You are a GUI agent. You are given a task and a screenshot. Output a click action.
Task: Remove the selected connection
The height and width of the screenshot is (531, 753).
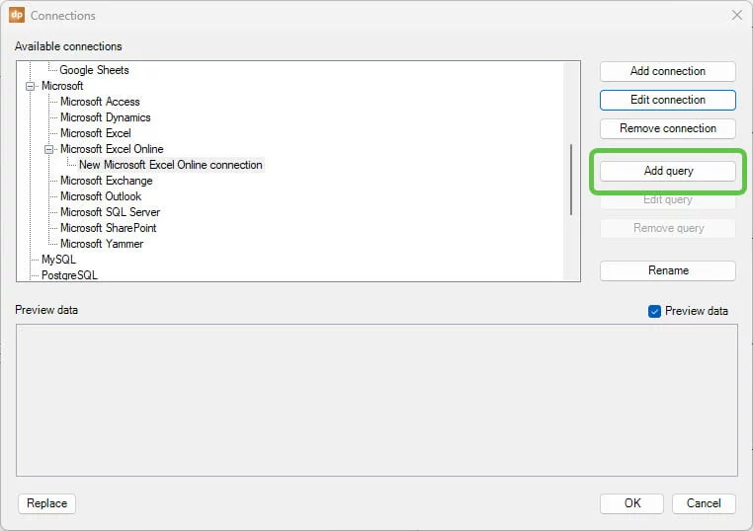[667, 128]
